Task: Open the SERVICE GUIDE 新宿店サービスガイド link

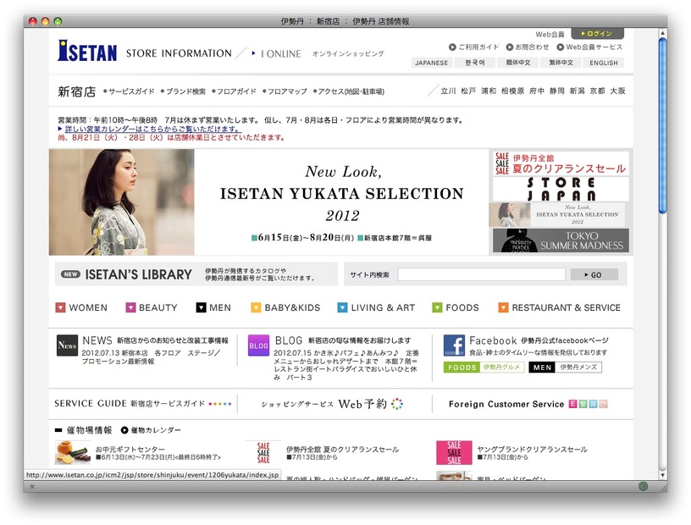Action: [143, 403]
